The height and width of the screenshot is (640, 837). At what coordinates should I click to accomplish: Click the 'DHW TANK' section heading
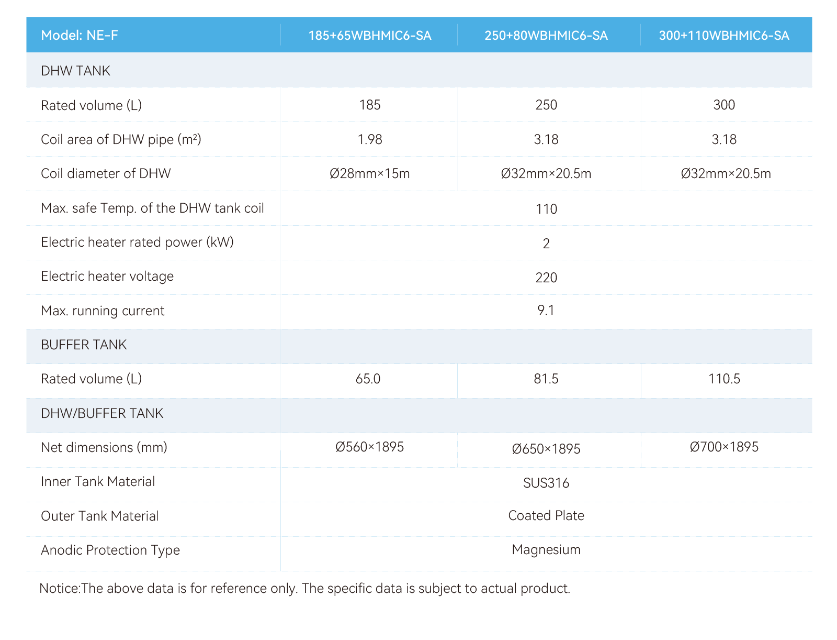point(75,71)
